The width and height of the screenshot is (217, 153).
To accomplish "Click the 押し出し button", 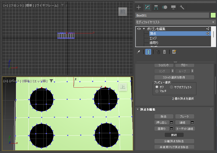I will click(162, 123).
